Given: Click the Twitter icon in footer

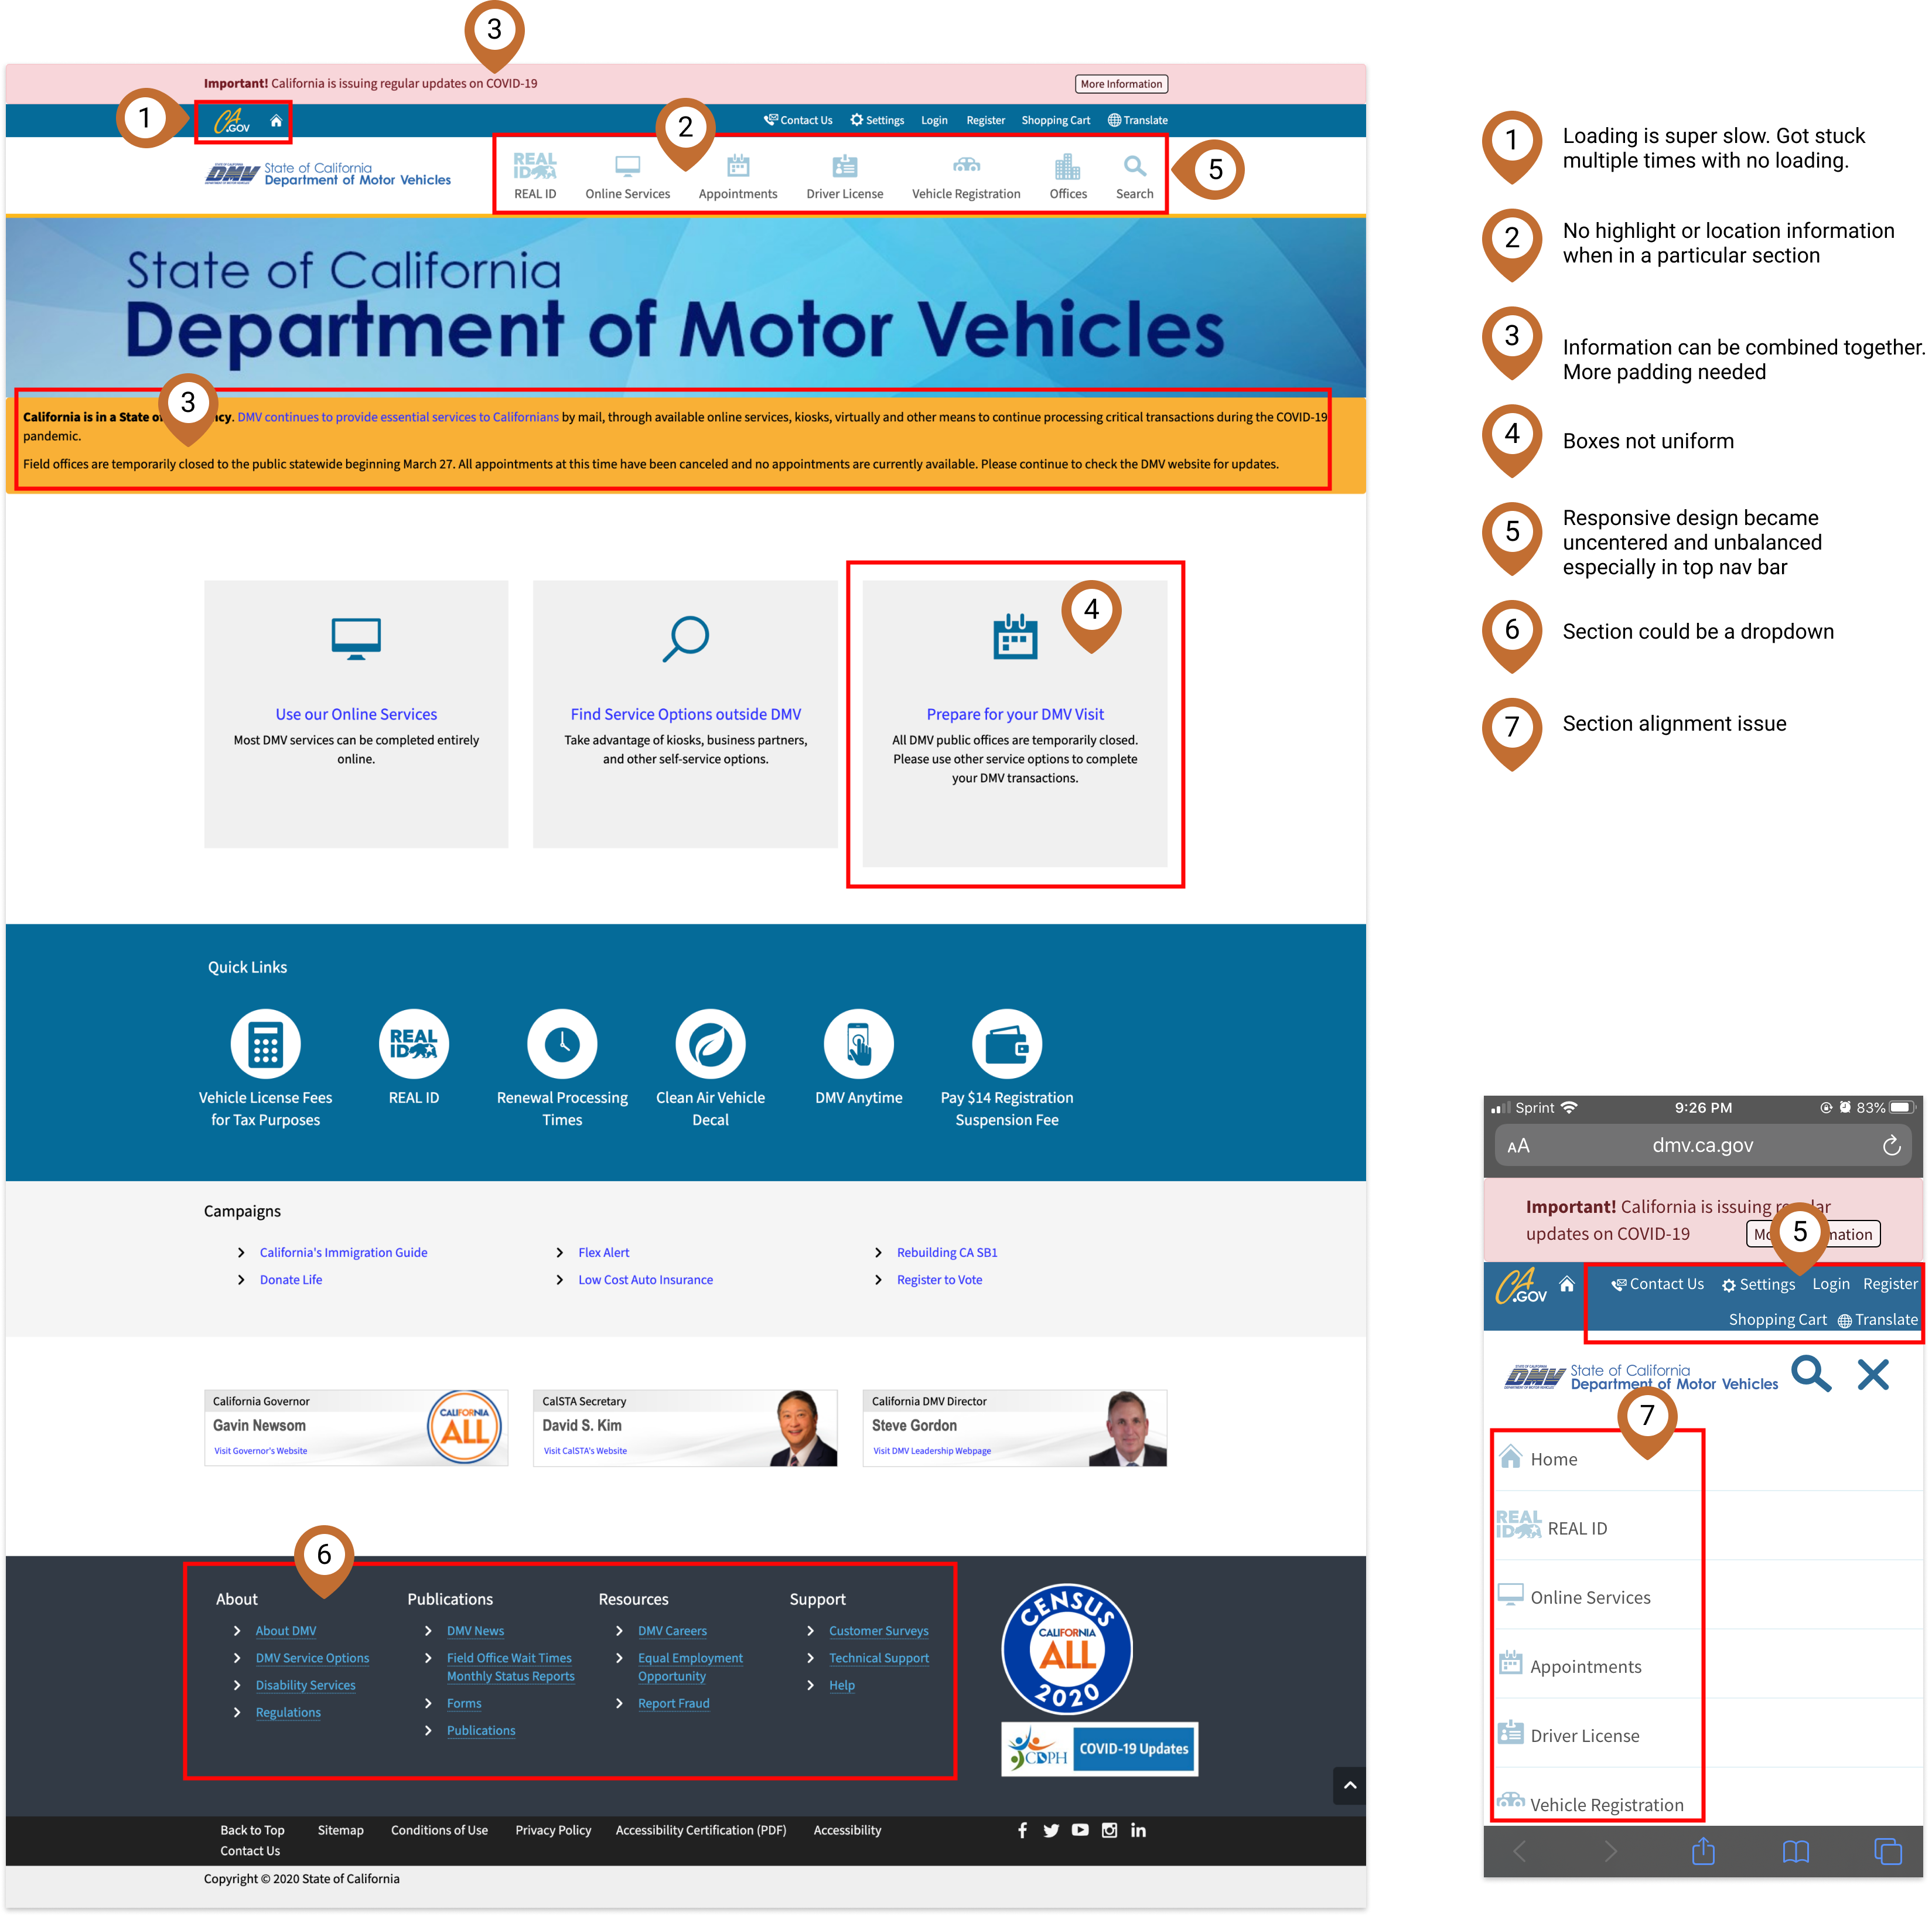Looking at the screenshot, I should pos(1051,1830).
